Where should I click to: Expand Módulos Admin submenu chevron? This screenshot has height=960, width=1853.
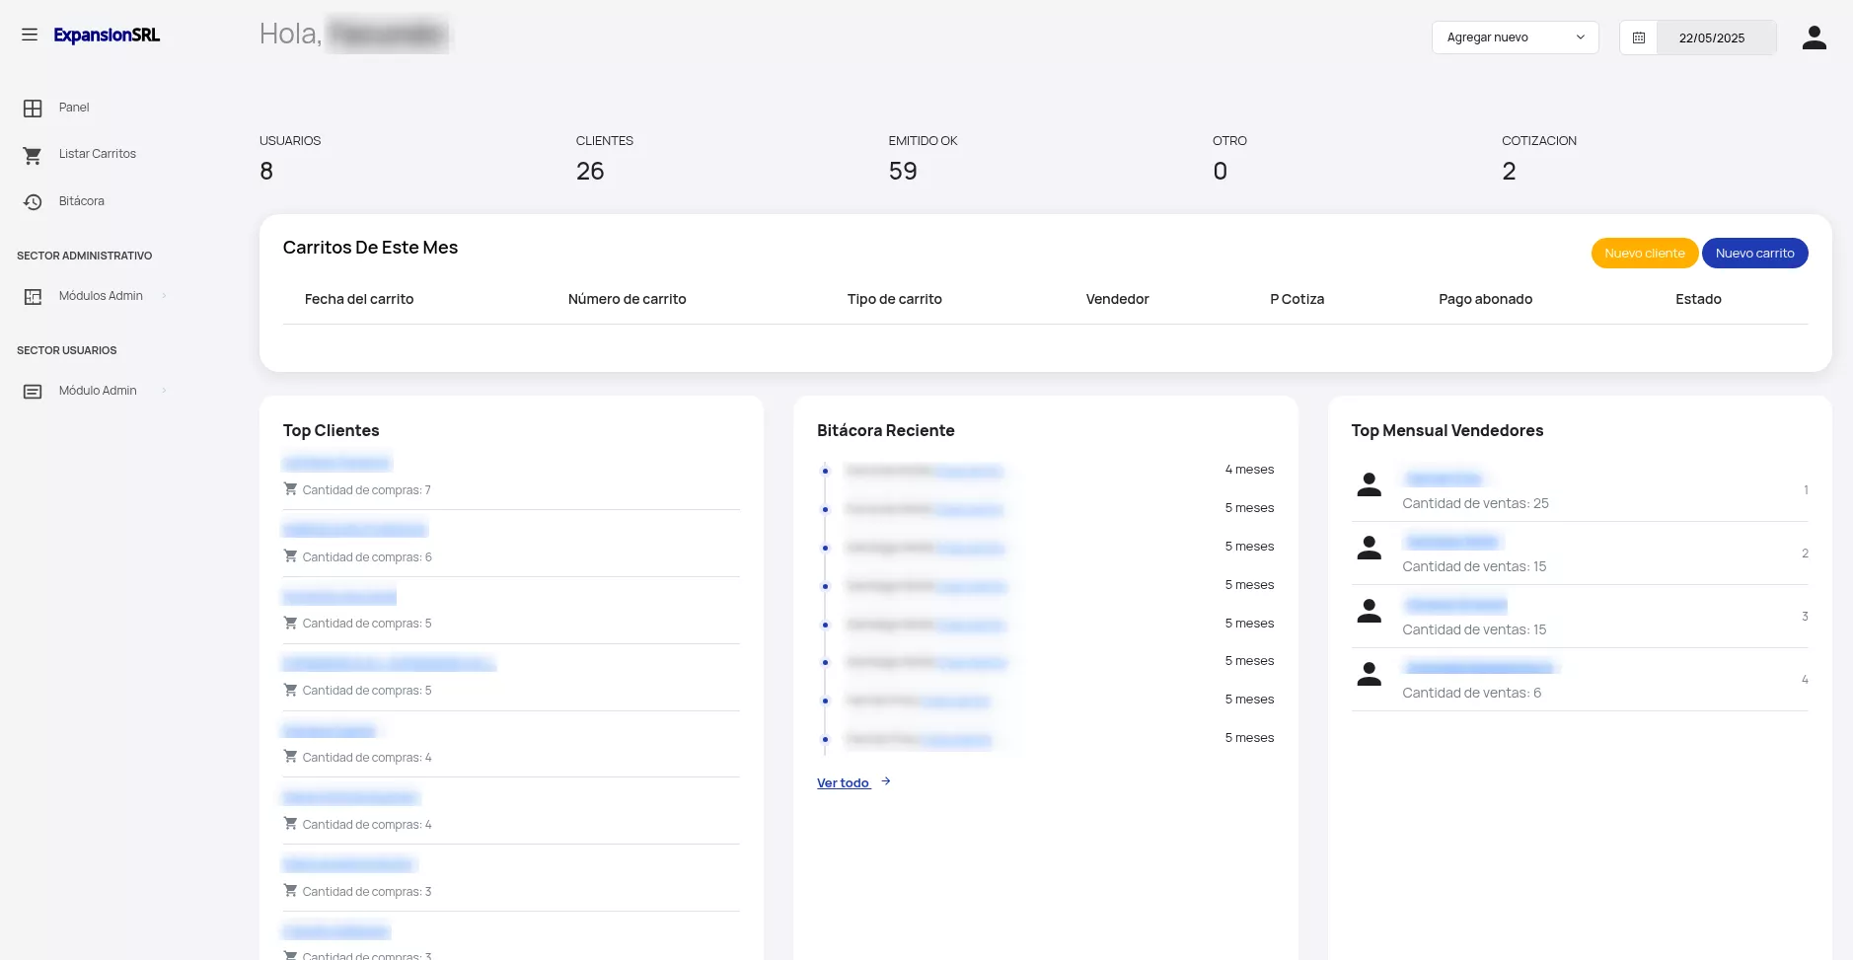[164, 296]
